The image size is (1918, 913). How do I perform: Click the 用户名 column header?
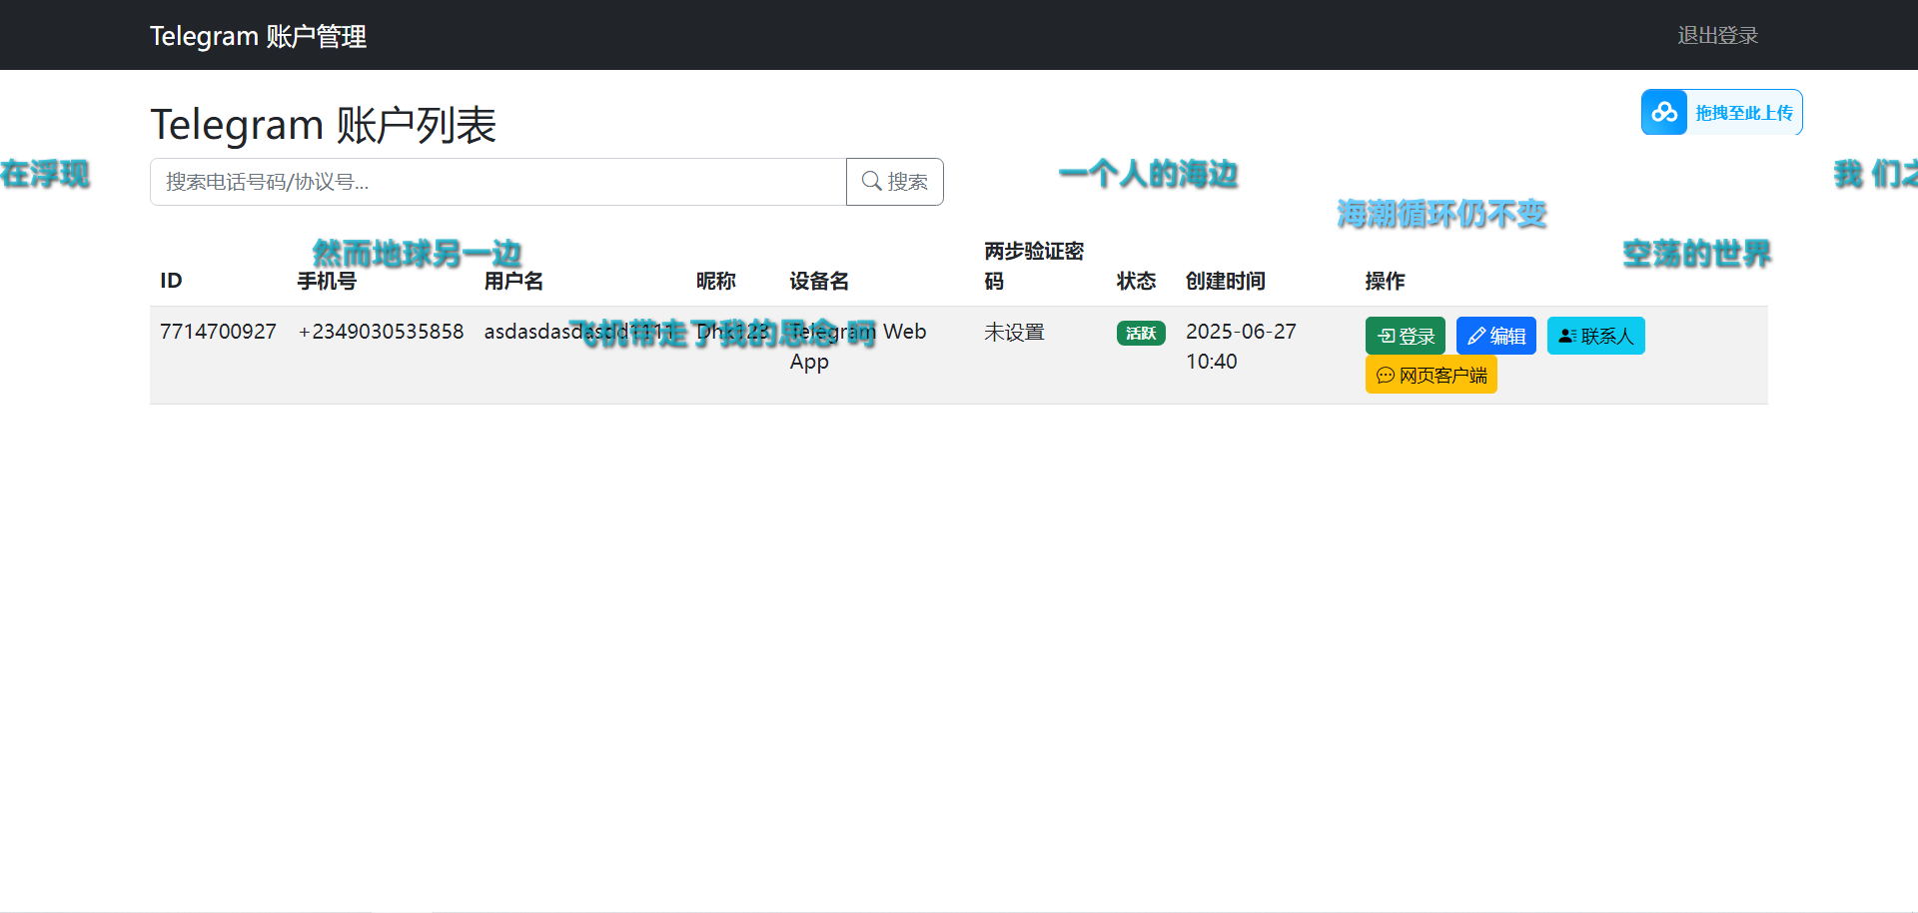click(x=513, y=281)
